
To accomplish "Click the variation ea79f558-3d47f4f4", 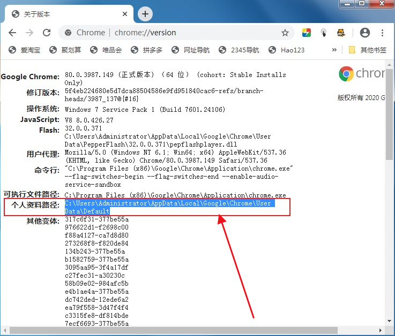I will coord(96,308).
